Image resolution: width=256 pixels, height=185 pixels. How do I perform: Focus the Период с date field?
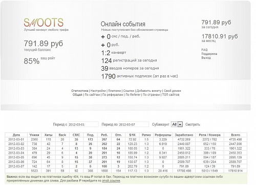point(83,125)
